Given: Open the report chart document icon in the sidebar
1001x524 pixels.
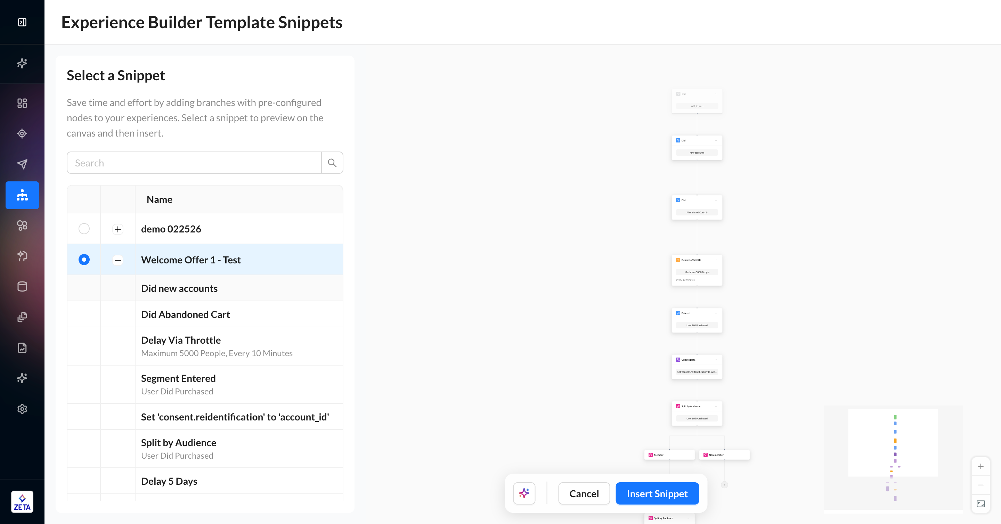Looking at the screenshot, I should (22, 347).
